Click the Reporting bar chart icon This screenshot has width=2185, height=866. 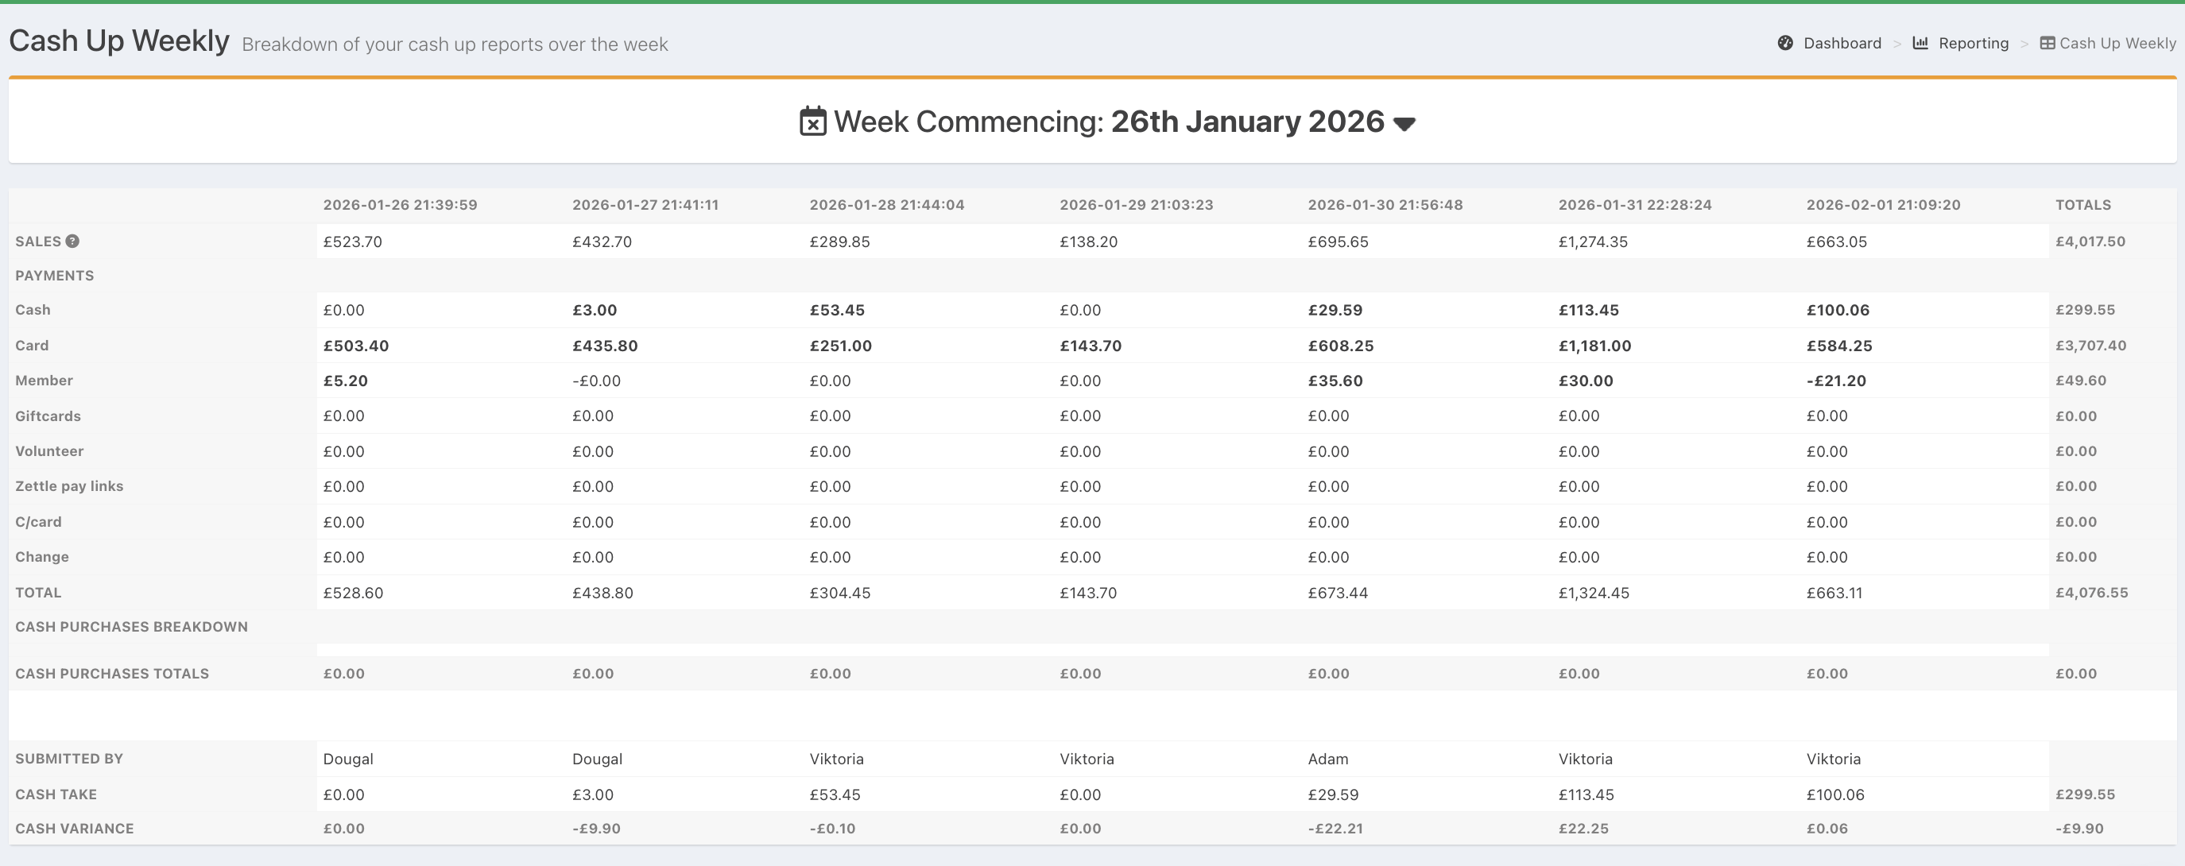[1920, 43]
